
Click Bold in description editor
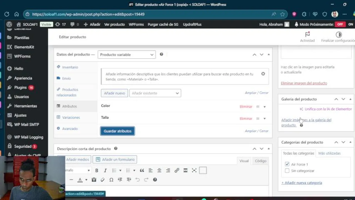click(x=97, y=171)
